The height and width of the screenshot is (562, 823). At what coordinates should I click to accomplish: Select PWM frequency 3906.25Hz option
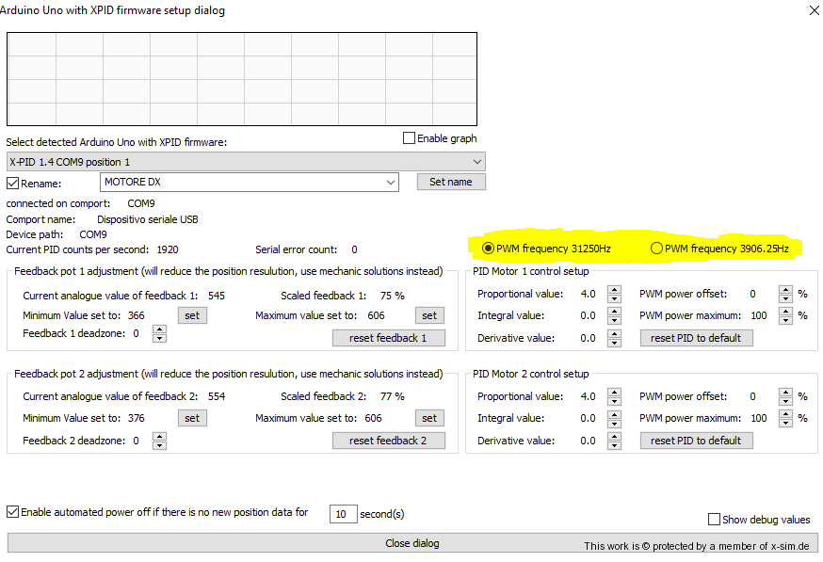tap(656, 249)
